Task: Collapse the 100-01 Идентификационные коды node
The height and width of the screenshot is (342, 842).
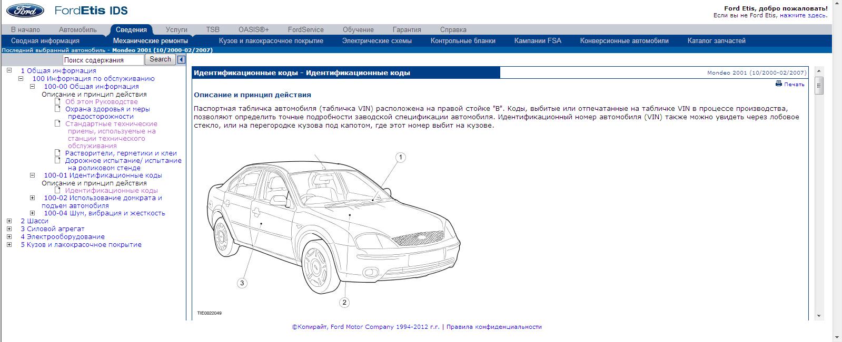Action: click(x=32, y=175)
